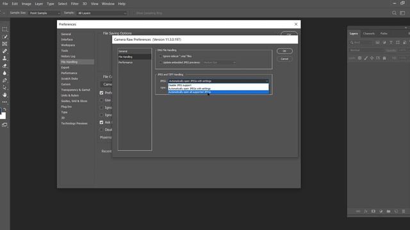Viewport: 410px width, 230px height.
Task: Close the Preferences dialog with X
Action: pyautogui.click(x=296, y=24)
